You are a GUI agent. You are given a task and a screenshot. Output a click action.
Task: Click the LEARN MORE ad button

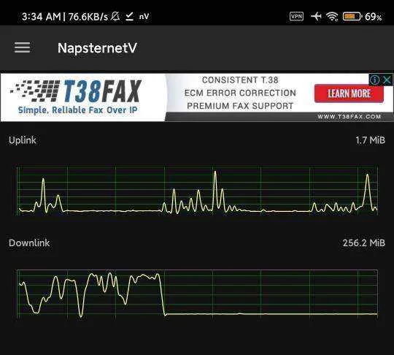pos(349,93)
